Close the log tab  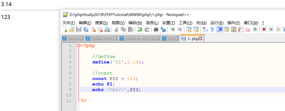[x=177, y=38]
